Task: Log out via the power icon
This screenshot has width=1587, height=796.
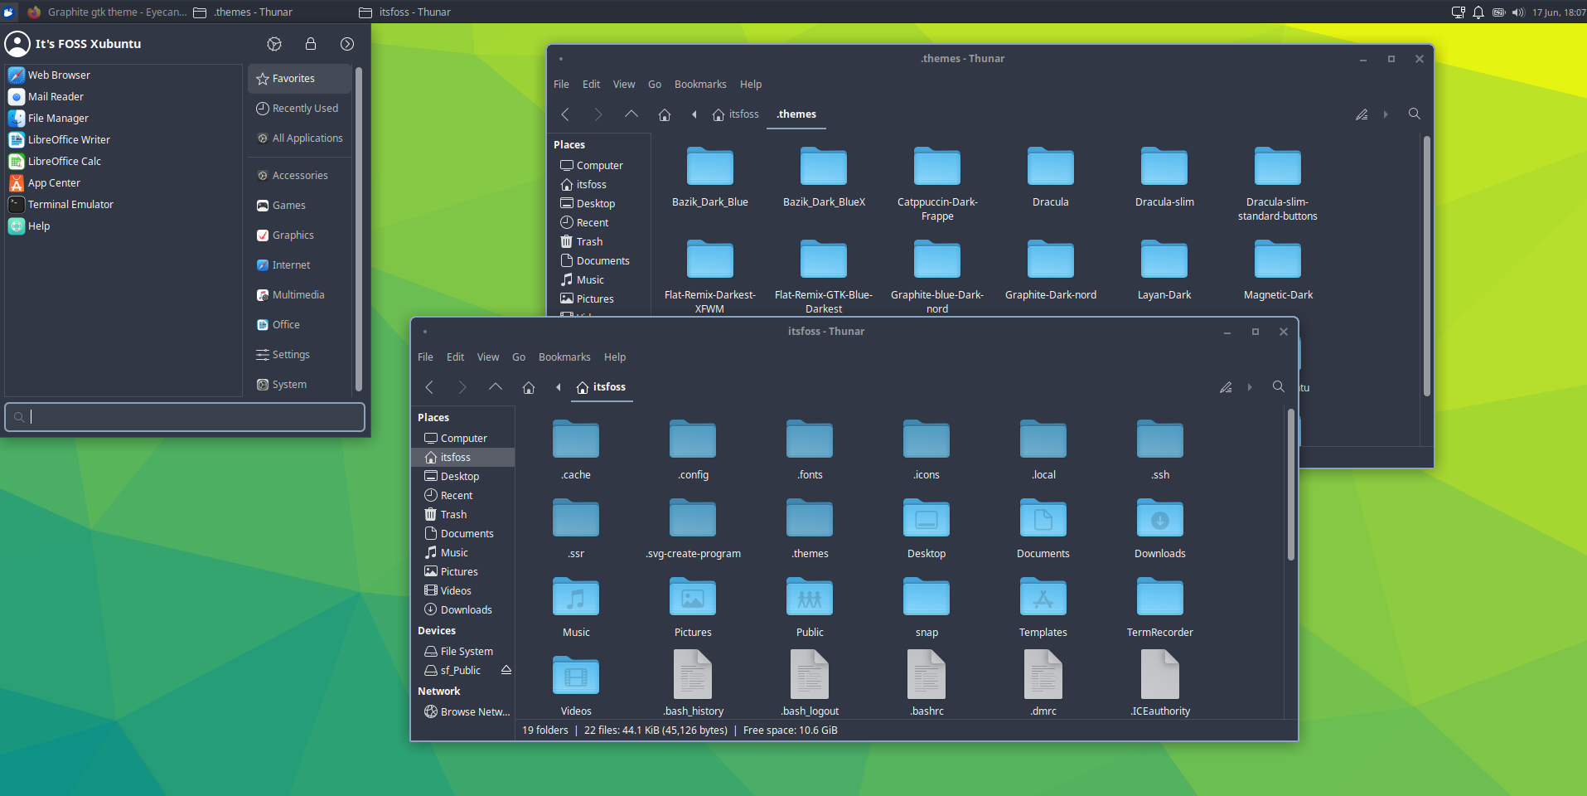Action: click(x=347, y=44)
